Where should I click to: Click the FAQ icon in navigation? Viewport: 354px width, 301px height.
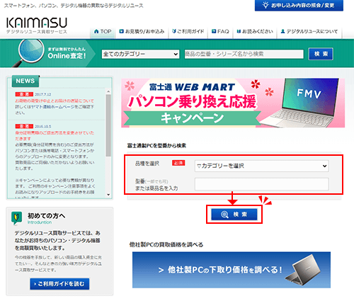[214, 31]
